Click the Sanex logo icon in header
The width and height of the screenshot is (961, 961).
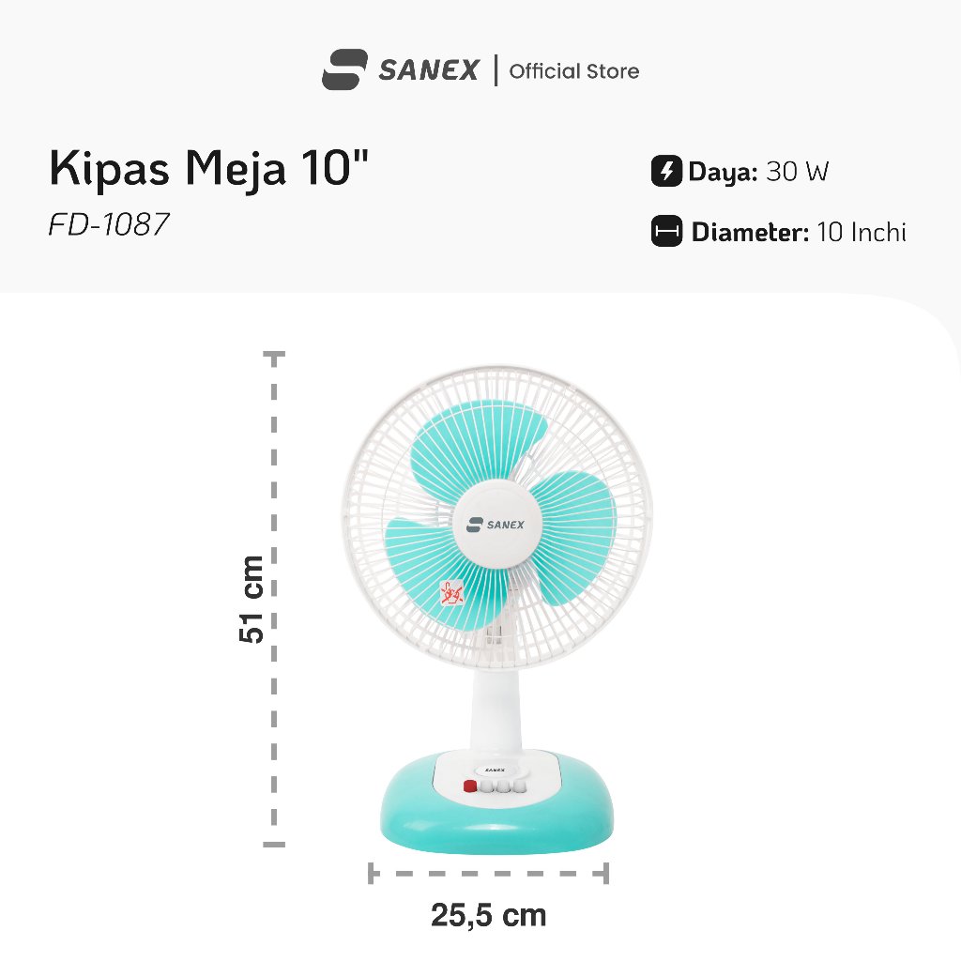click(342, 70)
